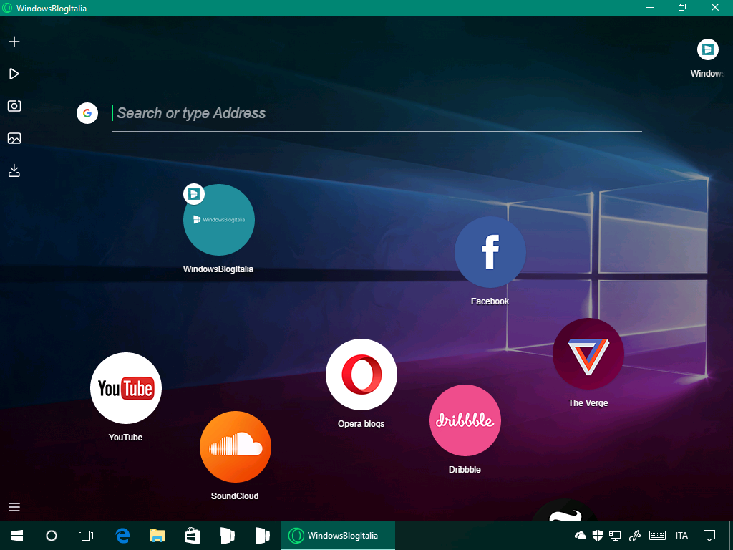Click the small badge on WindowsBlogItalia bubble
Screen dimensions: 733x550
click(194, 193)
